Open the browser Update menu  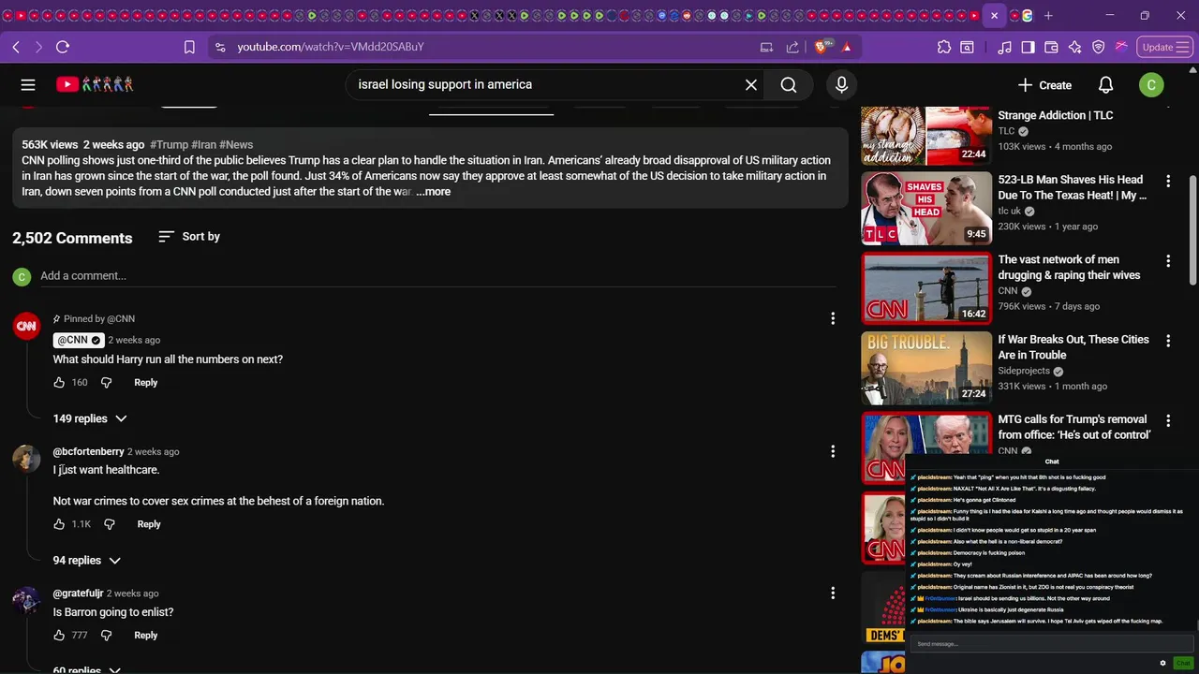point(1164,47)
